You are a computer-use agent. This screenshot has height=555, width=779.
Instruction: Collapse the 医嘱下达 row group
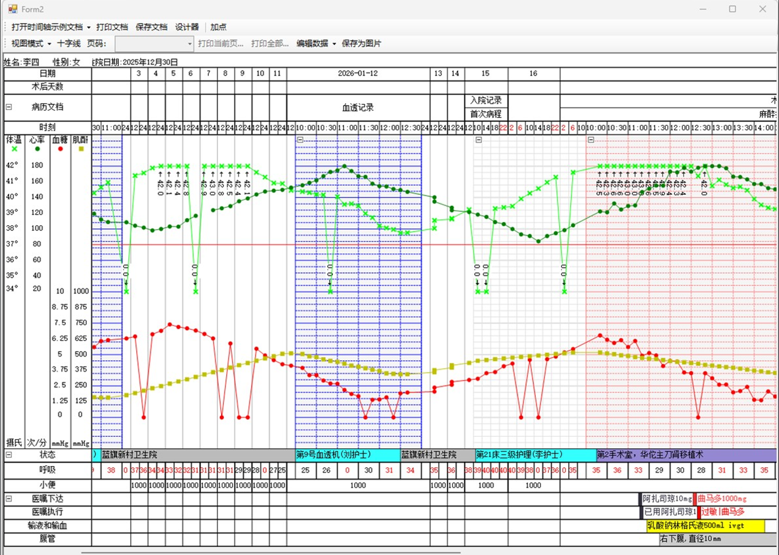9,498
